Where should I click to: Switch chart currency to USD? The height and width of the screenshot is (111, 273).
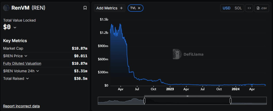227,8
